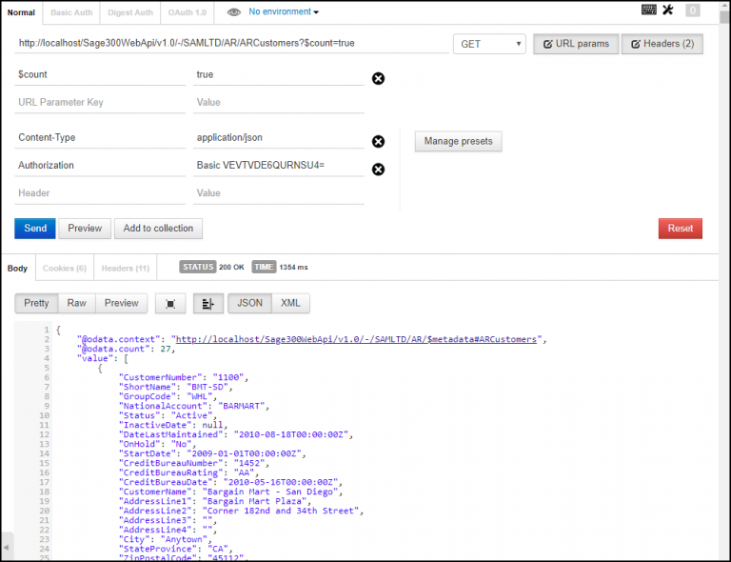Click the vertical scrollbar thumb

pos(724,15)
